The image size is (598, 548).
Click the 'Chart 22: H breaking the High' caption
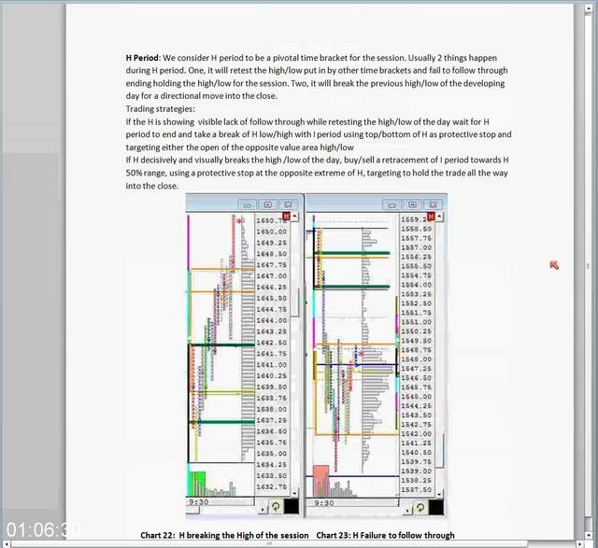tap(224, 535)
